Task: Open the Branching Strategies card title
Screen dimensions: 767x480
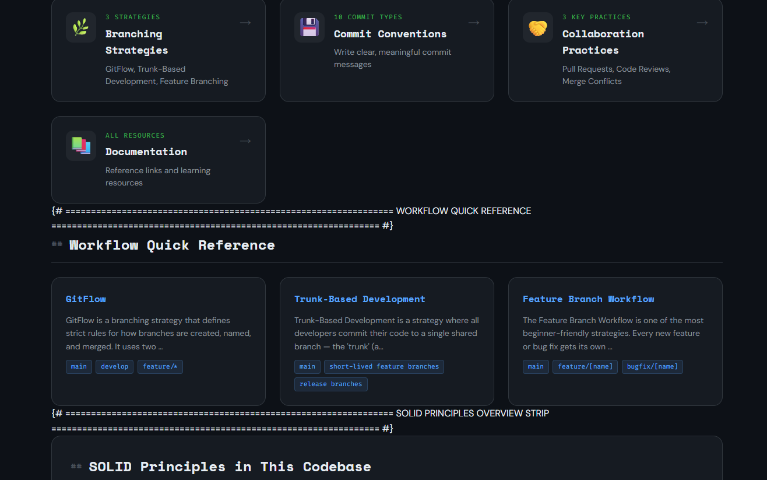Action: pyautogui.click(x=136, y=42)
